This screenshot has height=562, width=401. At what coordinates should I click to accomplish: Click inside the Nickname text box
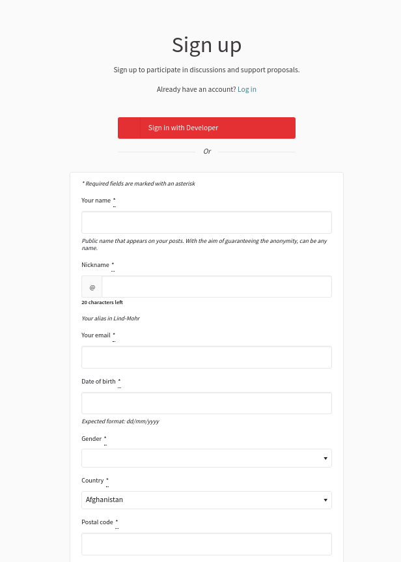click(x=216, y=287)
